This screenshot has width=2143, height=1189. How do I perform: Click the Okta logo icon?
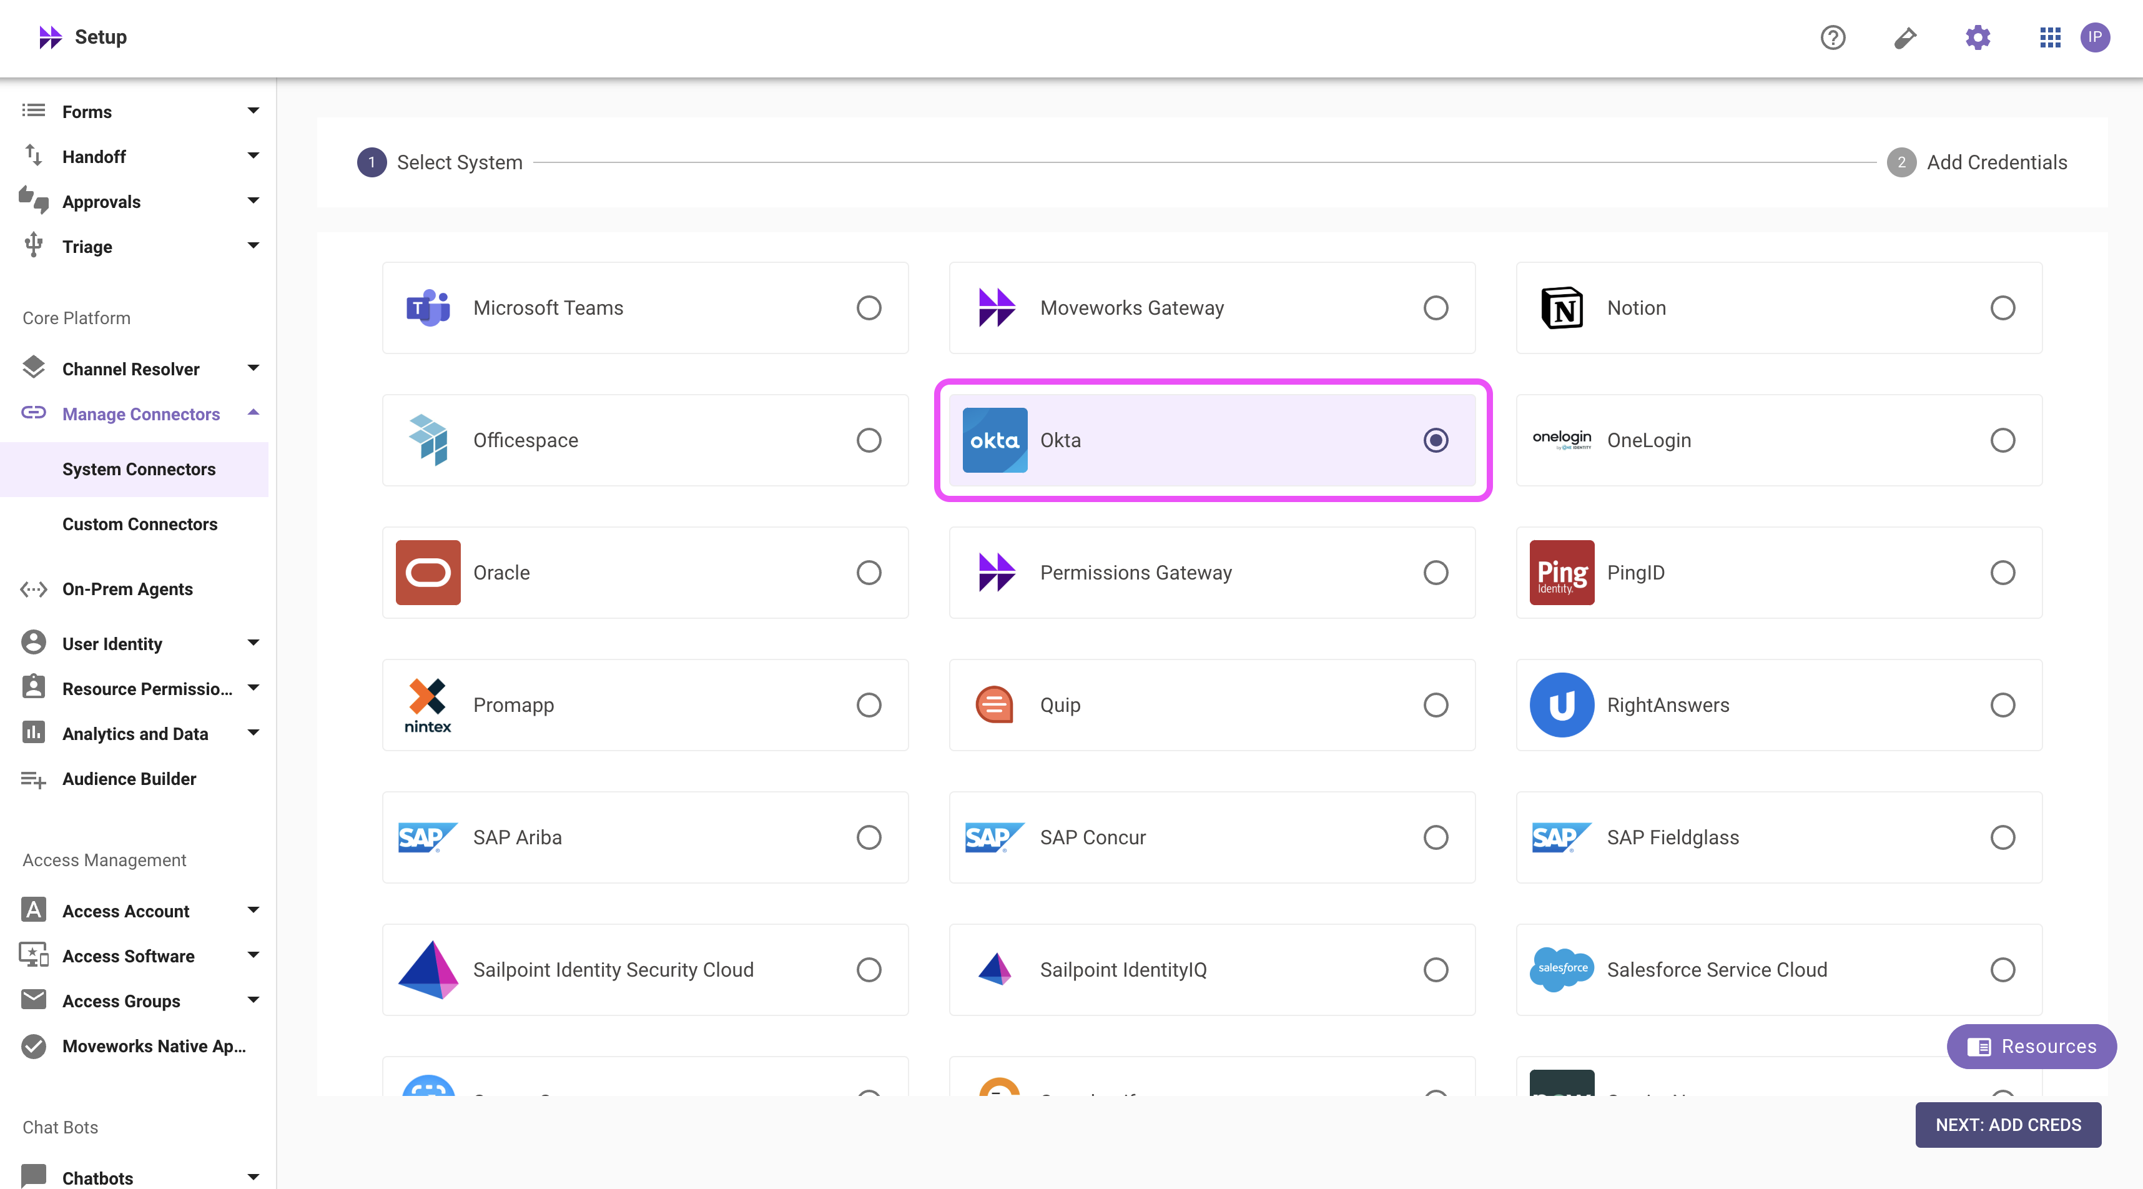(x=994, y=440)
